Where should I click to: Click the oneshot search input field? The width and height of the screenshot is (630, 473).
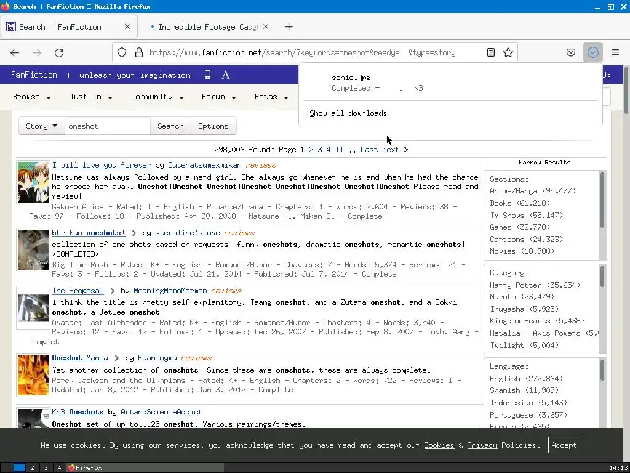click(107, 126)
